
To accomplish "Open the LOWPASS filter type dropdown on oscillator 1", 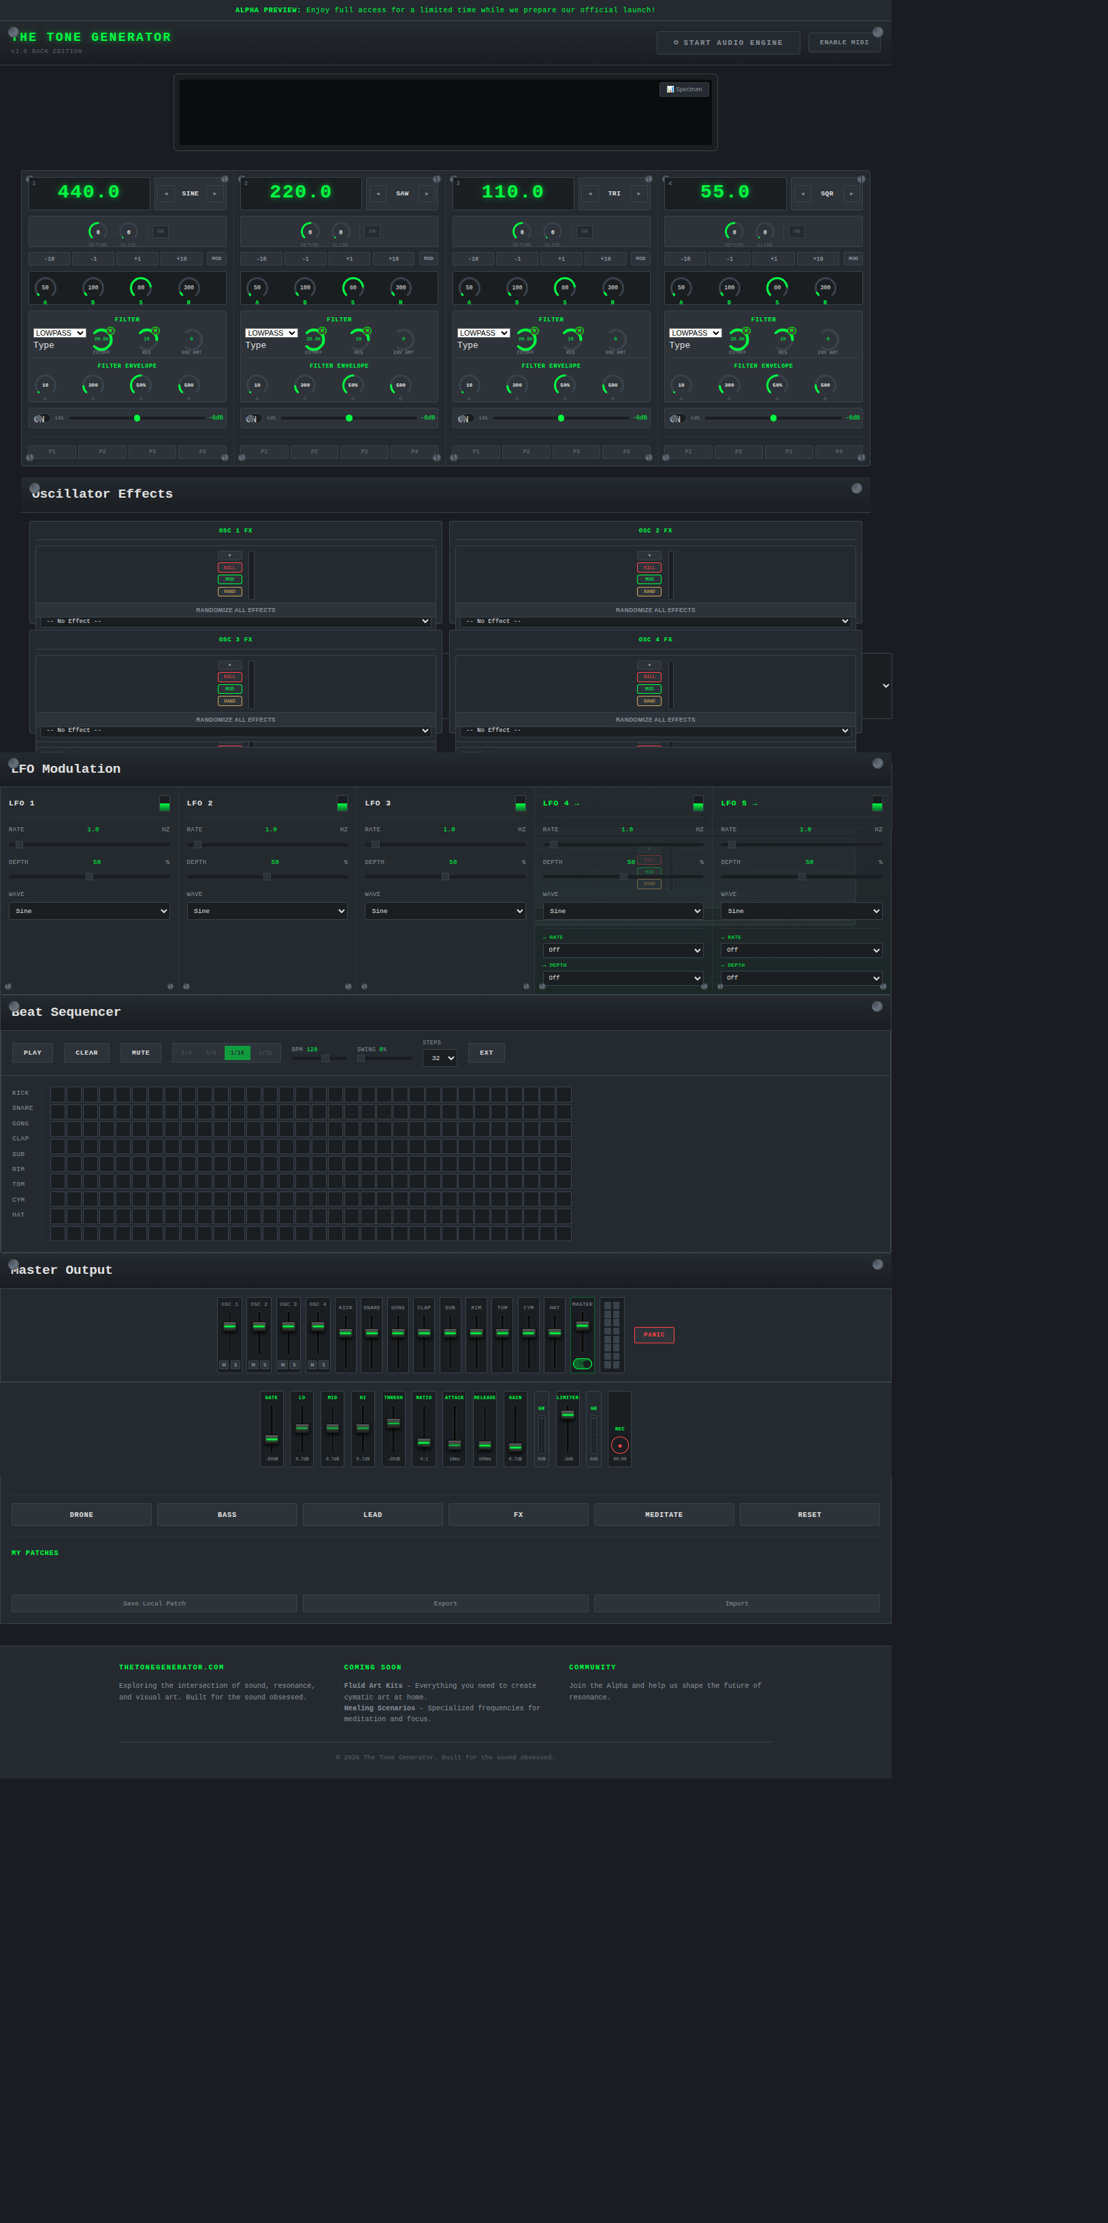I will 59,332.
